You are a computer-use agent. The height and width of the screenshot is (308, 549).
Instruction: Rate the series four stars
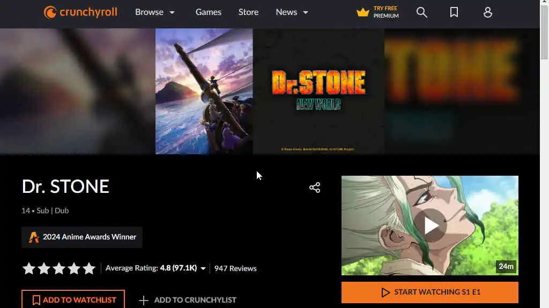point(74,268)
